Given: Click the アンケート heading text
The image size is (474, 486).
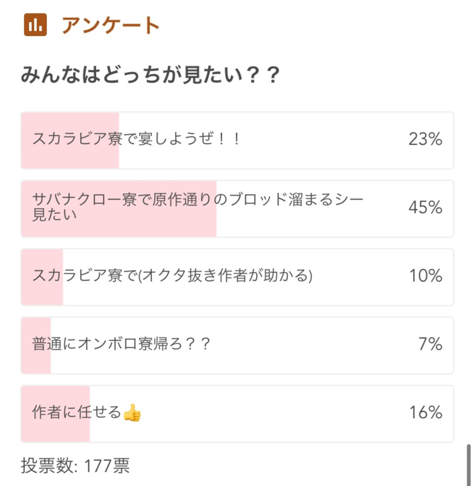Looking at the screenshot, I should pyautogui.click(x=111, y=25).
